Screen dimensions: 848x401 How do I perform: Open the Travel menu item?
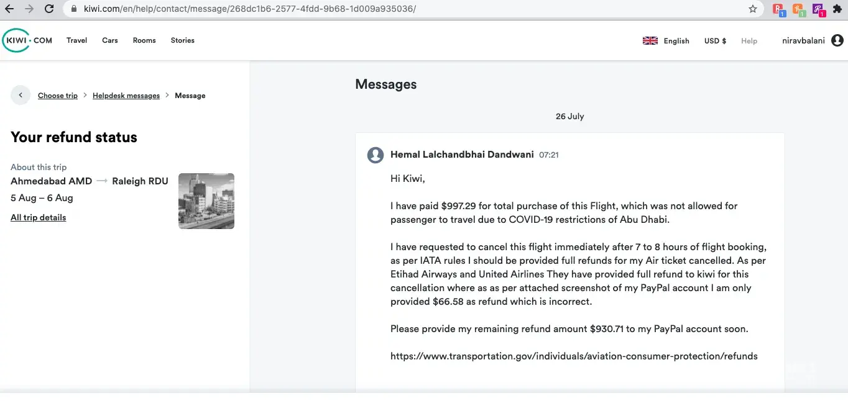pos(76,40)
